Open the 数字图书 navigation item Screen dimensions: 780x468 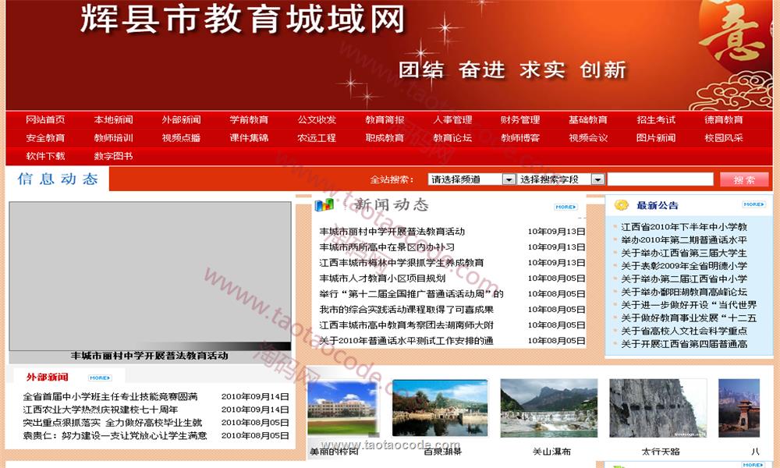[x=113, y=156]
